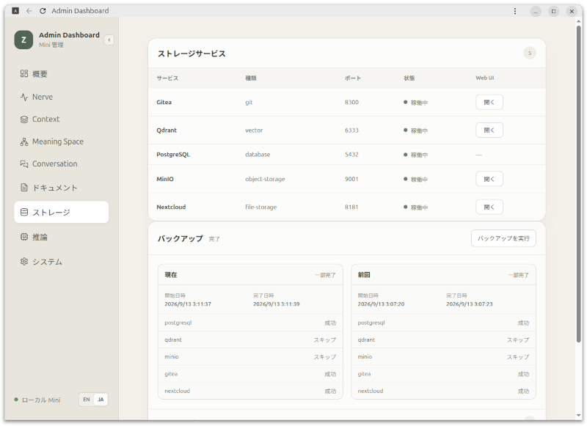587x426 pixels.
Task: Click the システム gear icon
Action: click(24, 262)
